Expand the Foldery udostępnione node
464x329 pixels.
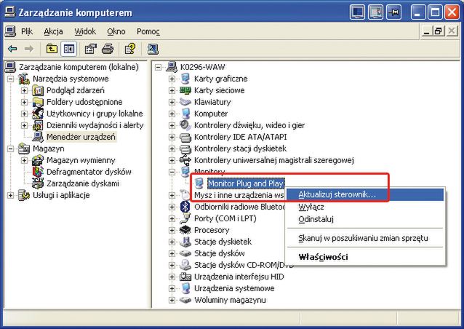[24, 102]
